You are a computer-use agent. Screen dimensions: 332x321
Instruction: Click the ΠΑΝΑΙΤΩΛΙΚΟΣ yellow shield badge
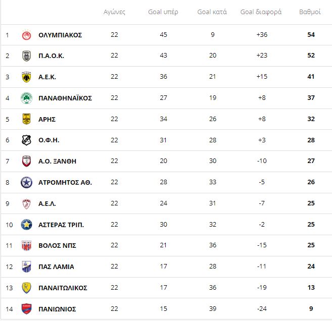[x=26, y=288]
